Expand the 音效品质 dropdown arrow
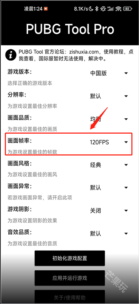Viewport: 139px width, 304px height. 126,234
